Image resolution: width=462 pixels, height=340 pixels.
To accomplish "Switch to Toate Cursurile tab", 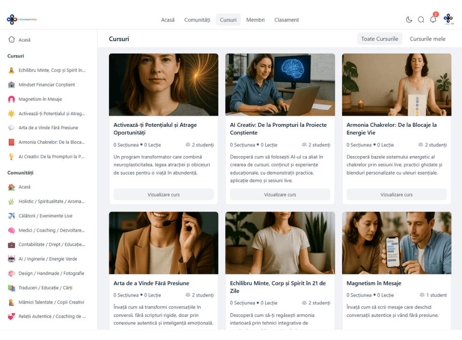I will [379, 39].
